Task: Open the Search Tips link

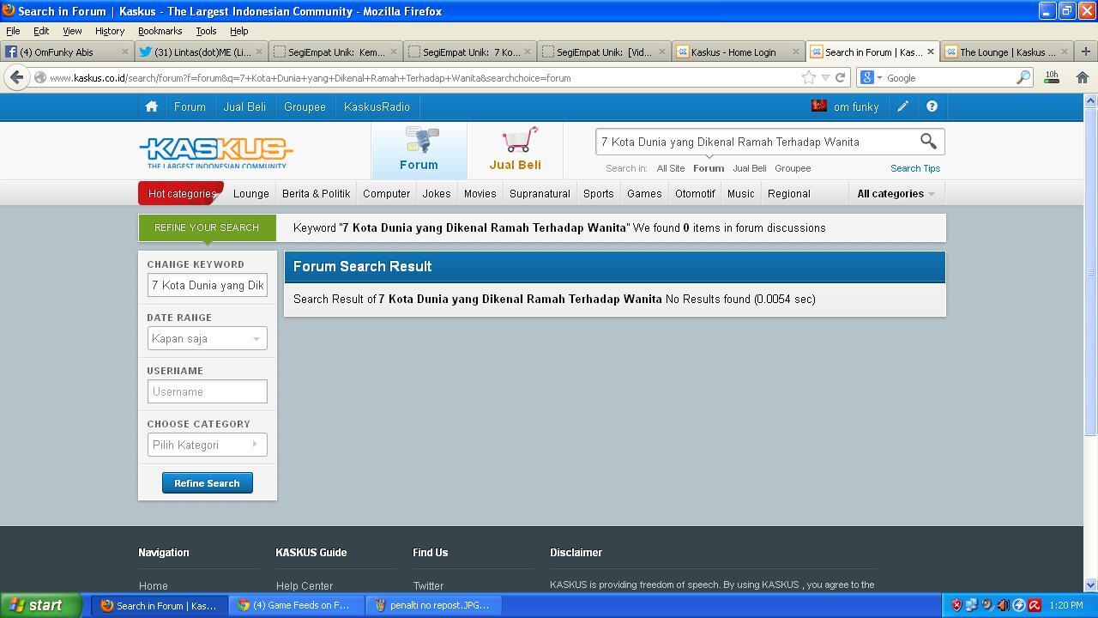Action: [915, 168]
